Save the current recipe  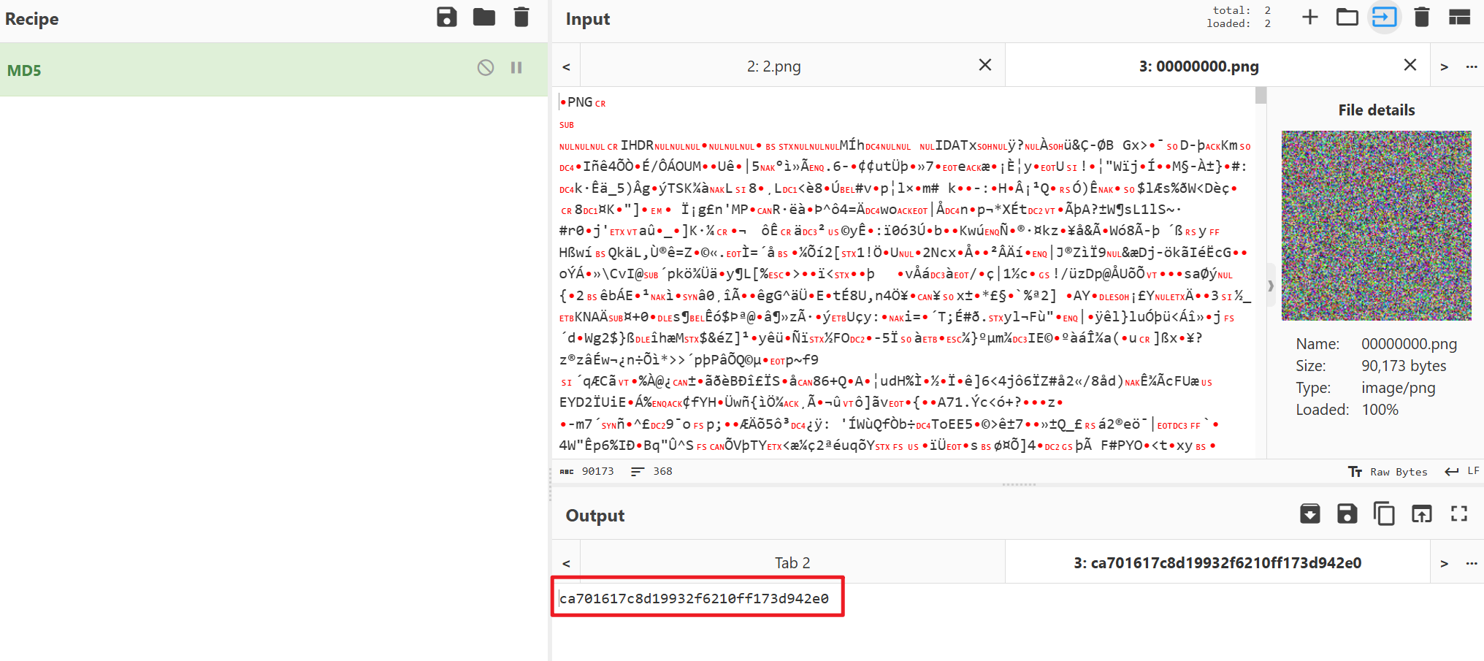click(446, 18)
